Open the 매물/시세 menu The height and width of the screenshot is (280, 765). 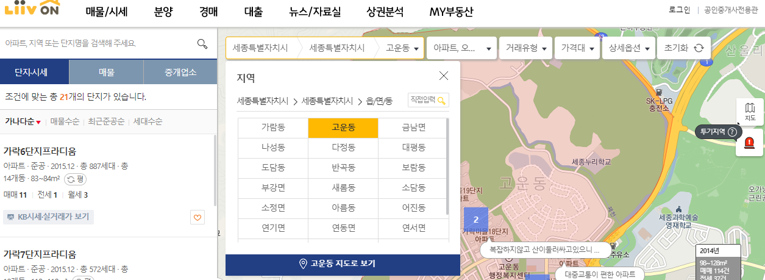pos(107,12)
